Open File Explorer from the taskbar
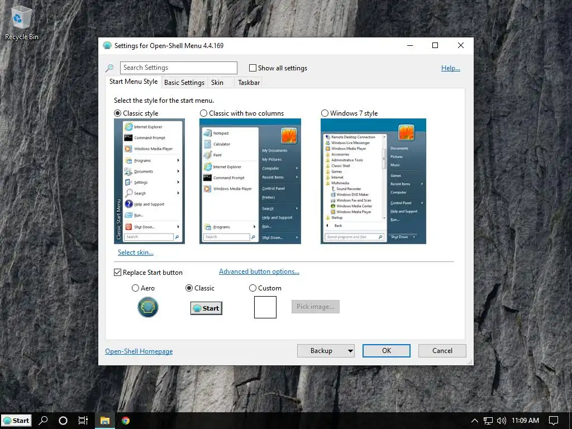This screenshot has width=572, height=429. click(x=104, y=421)
